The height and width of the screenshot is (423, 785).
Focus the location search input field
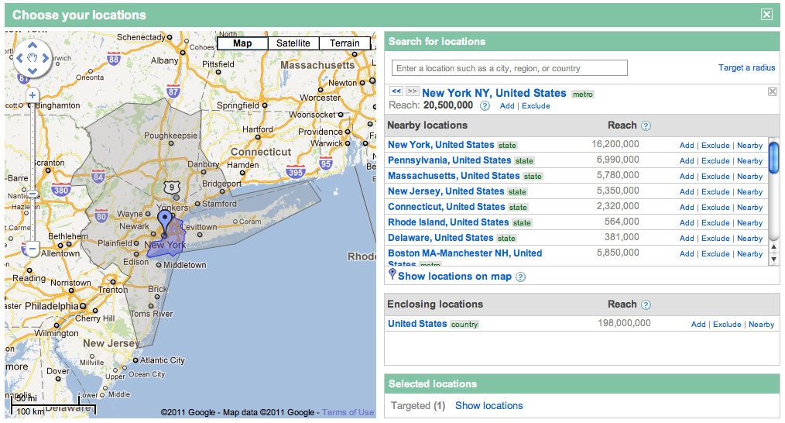pos(509,68)
